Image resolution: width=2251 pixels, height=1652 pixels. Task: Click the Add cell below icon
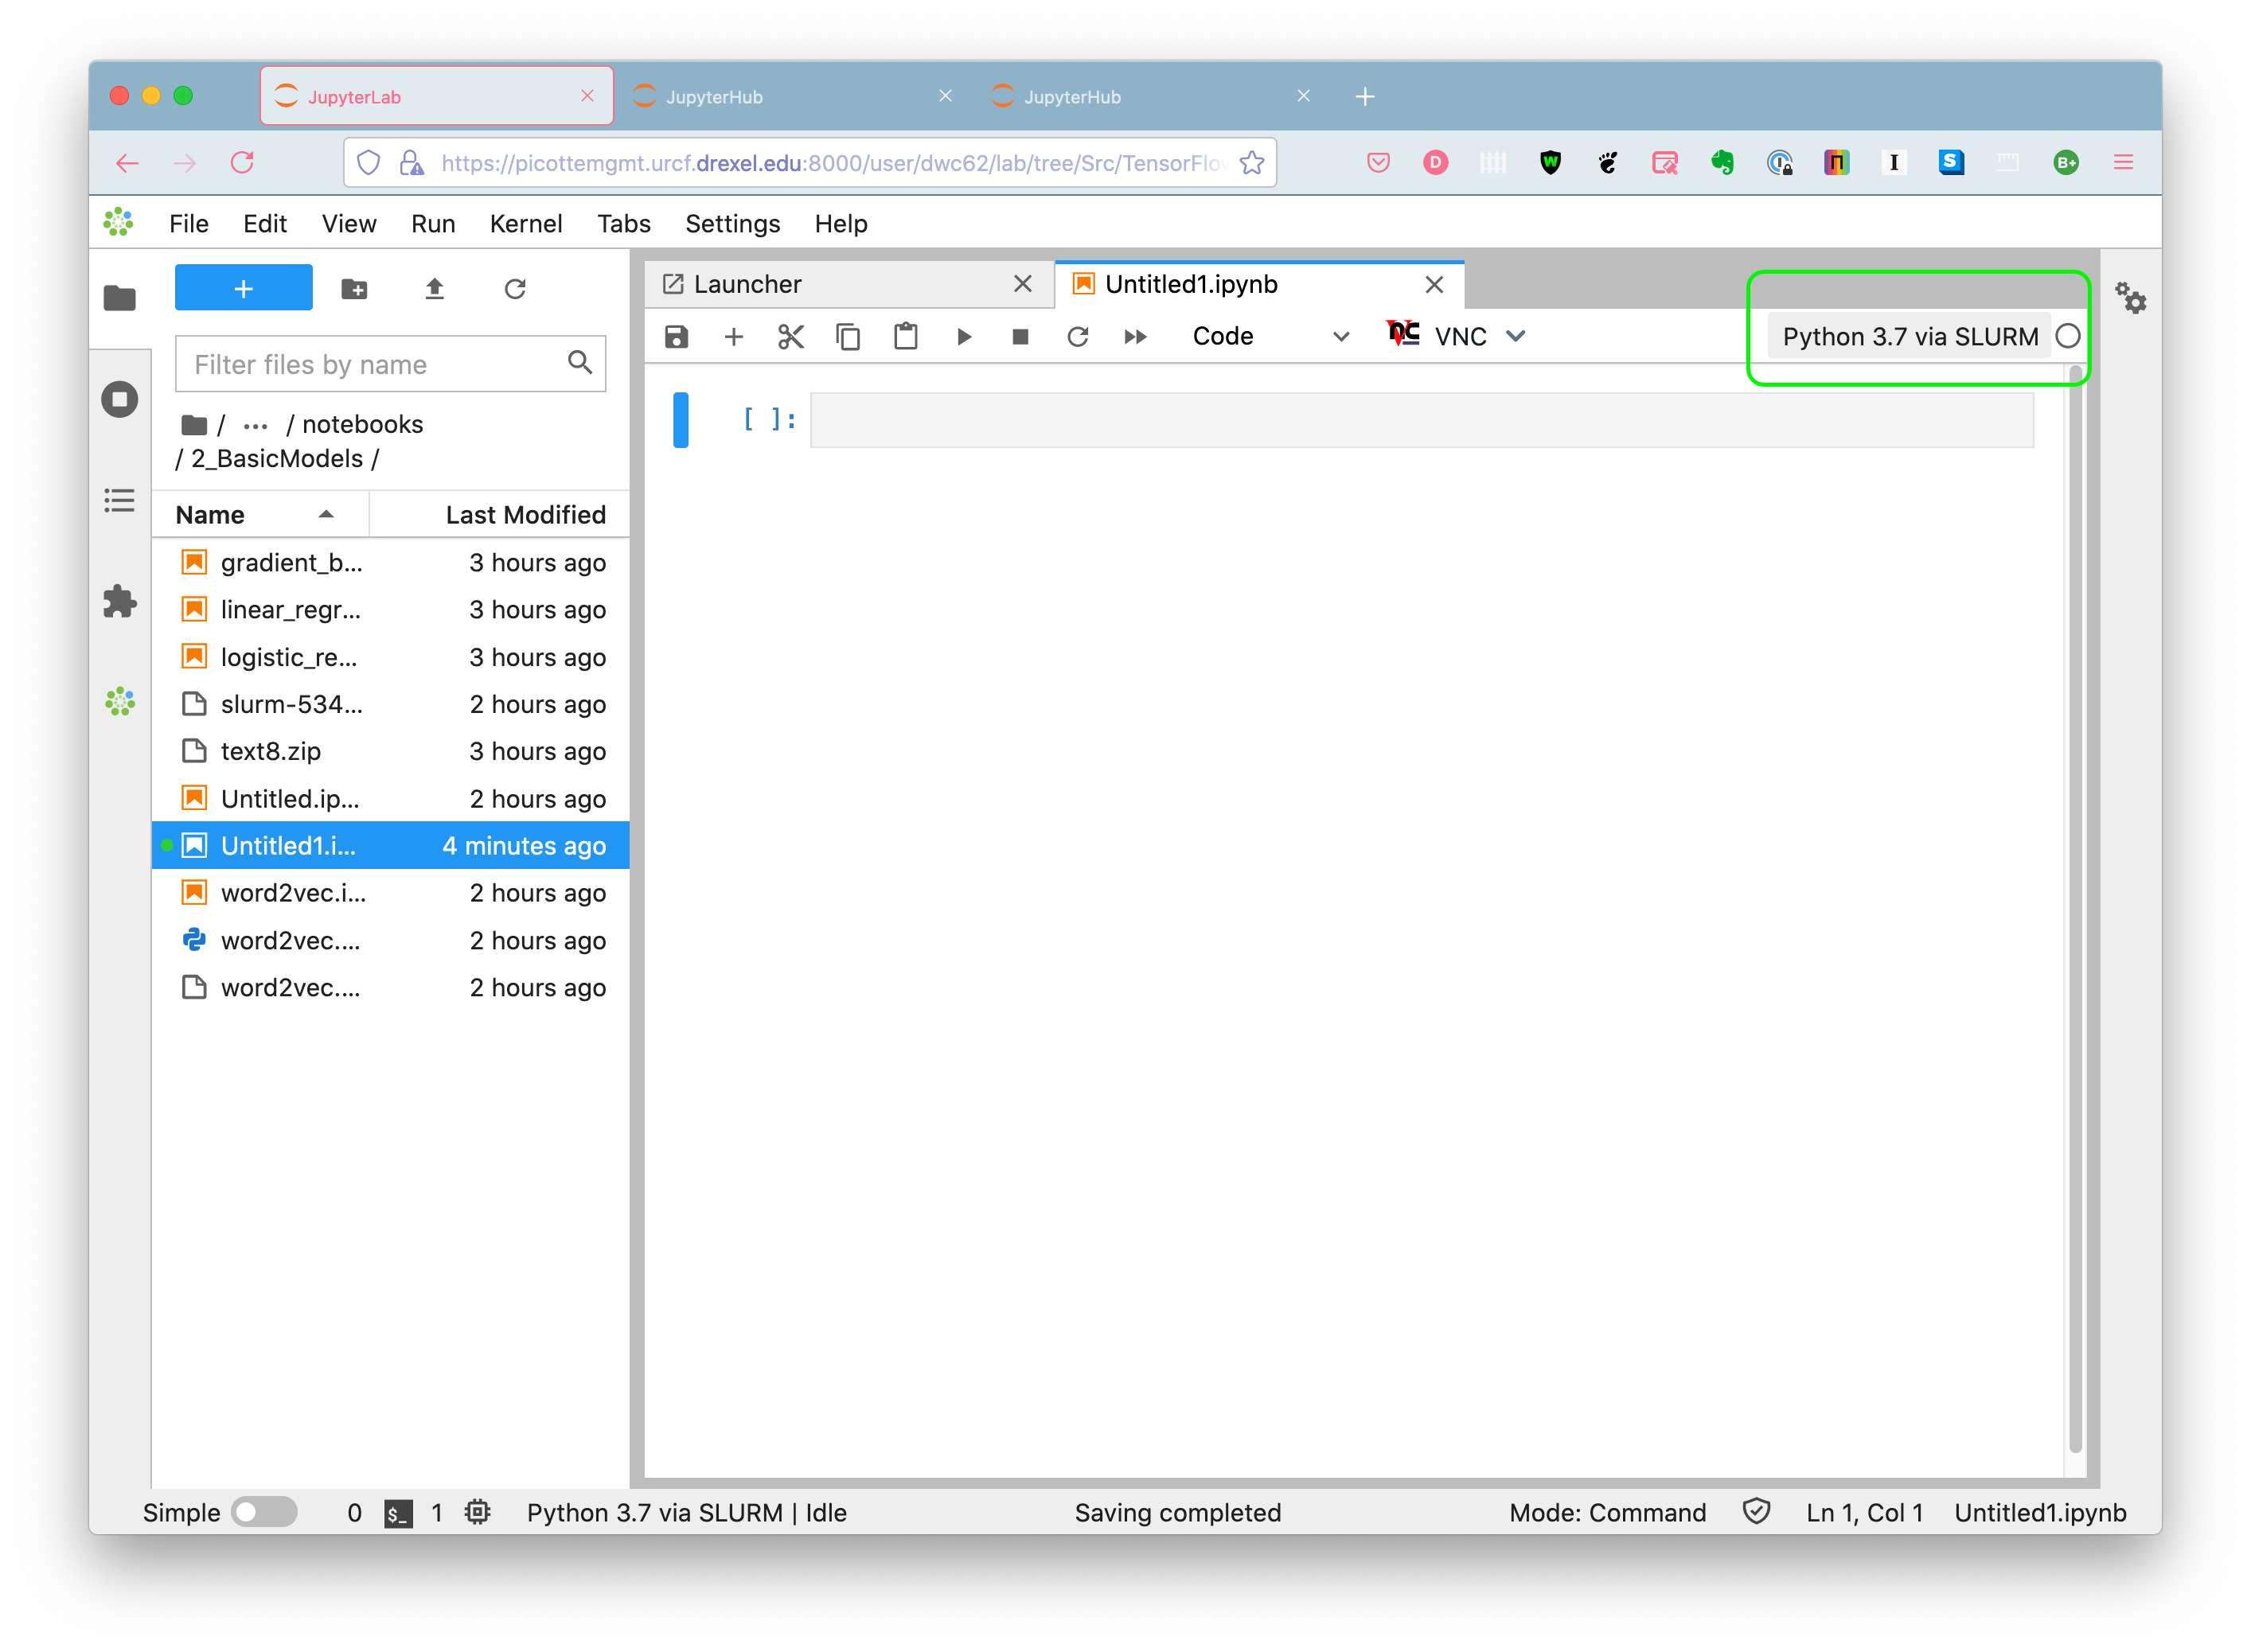click(734, 335)
